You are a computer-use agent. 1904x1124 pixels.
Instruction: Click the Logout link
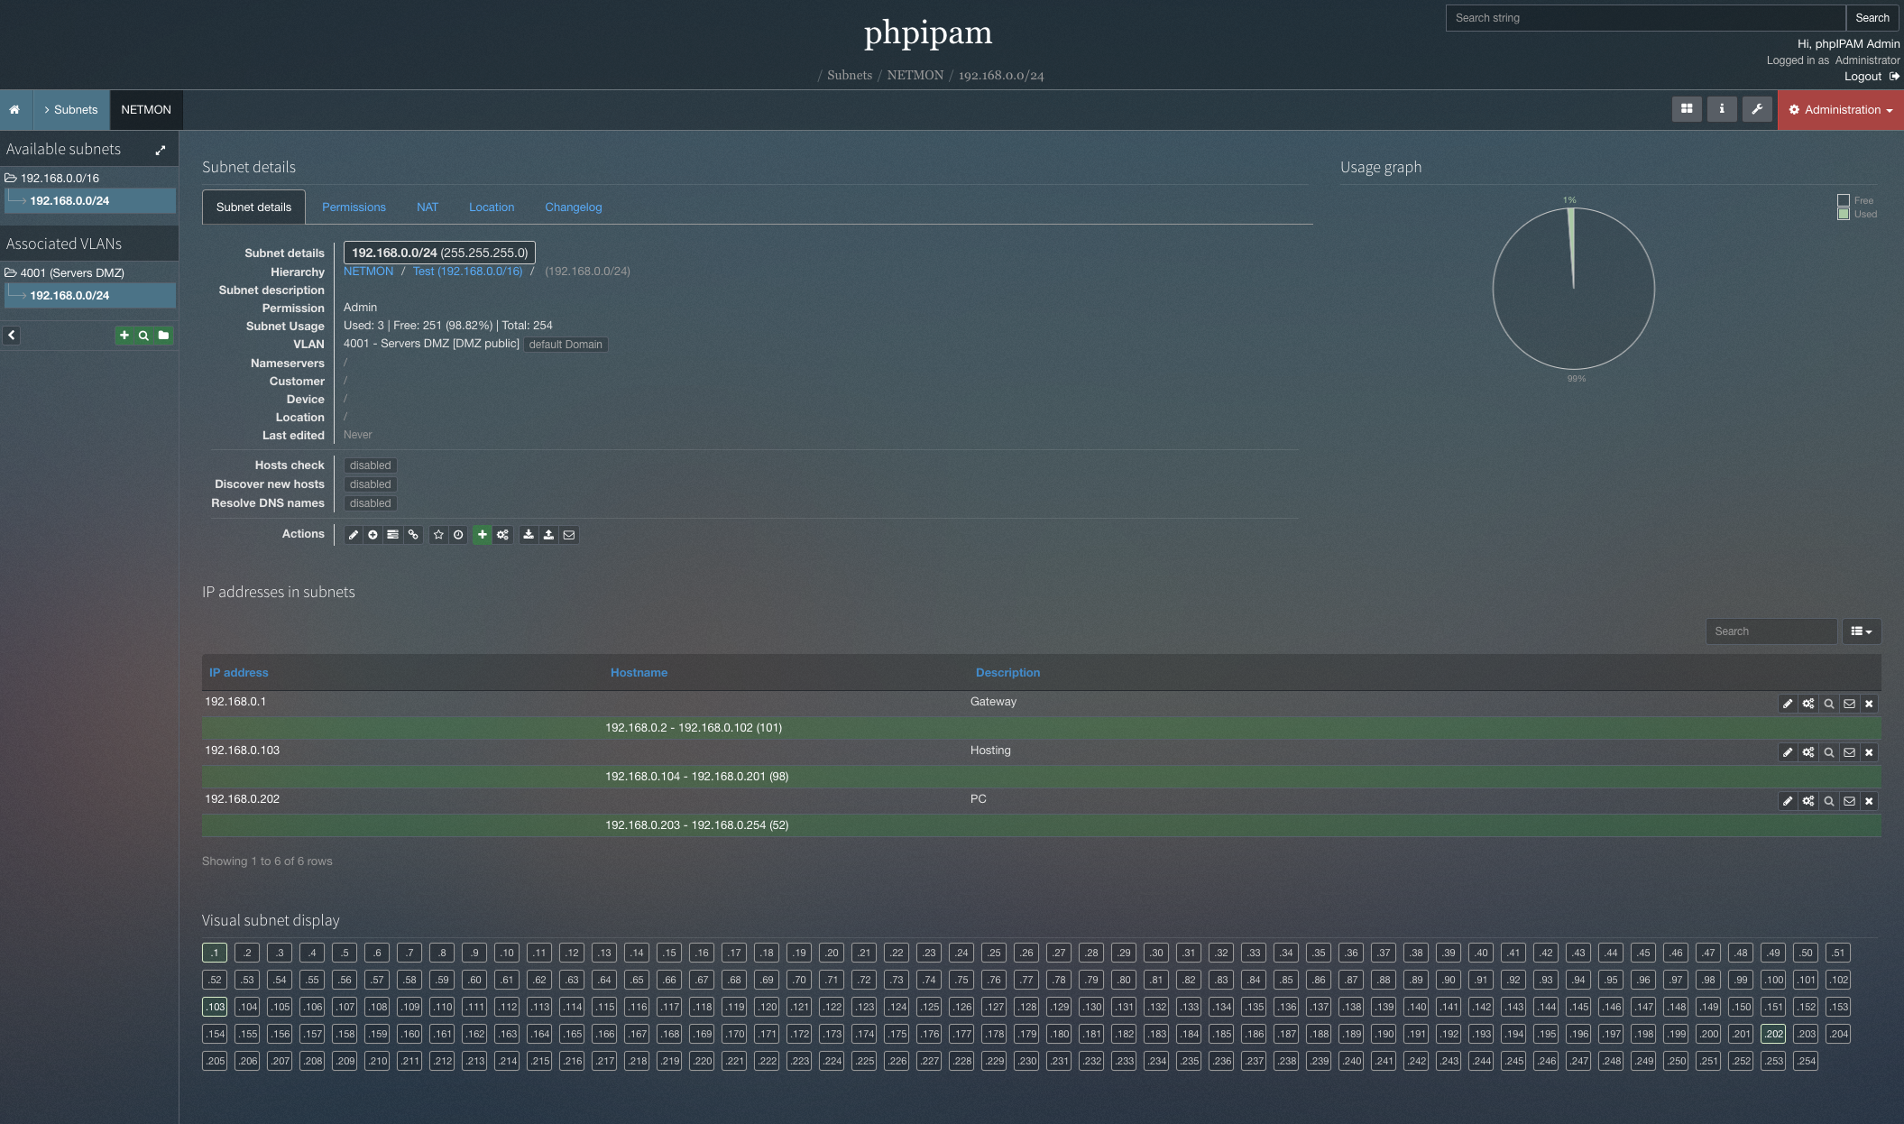pyautogui.click(x=1863, y=77)
